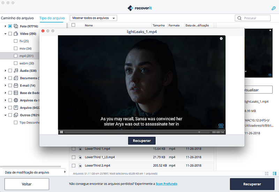Click the key icon in the title bar
Screen dimensions: 279x192
coord(273,8)
